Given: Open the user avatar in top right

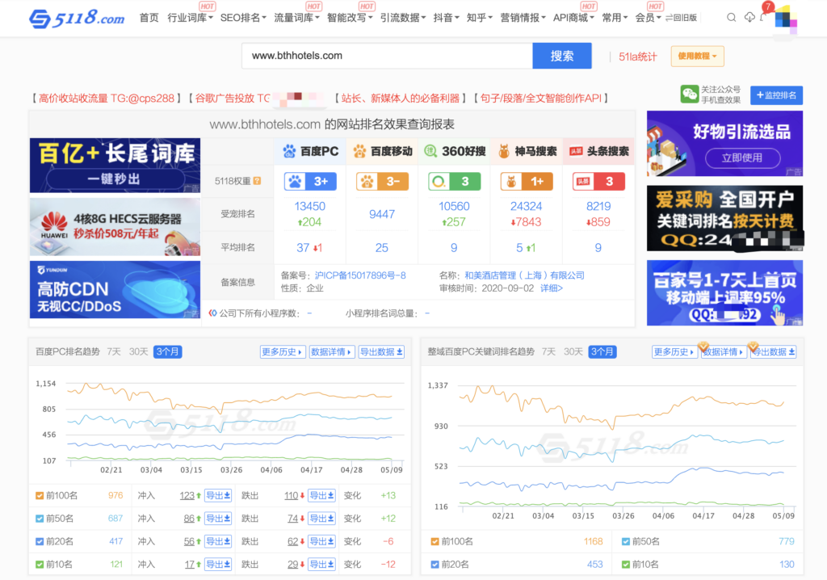Looking at the screenshot, I should pyautogui.click(x=785, y=19).
